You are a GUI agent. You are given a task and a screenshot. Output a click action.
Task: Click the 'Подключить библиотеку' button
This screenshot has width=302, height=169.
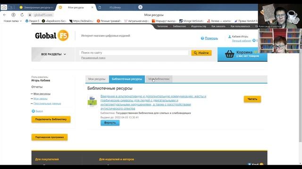(51, 119)
